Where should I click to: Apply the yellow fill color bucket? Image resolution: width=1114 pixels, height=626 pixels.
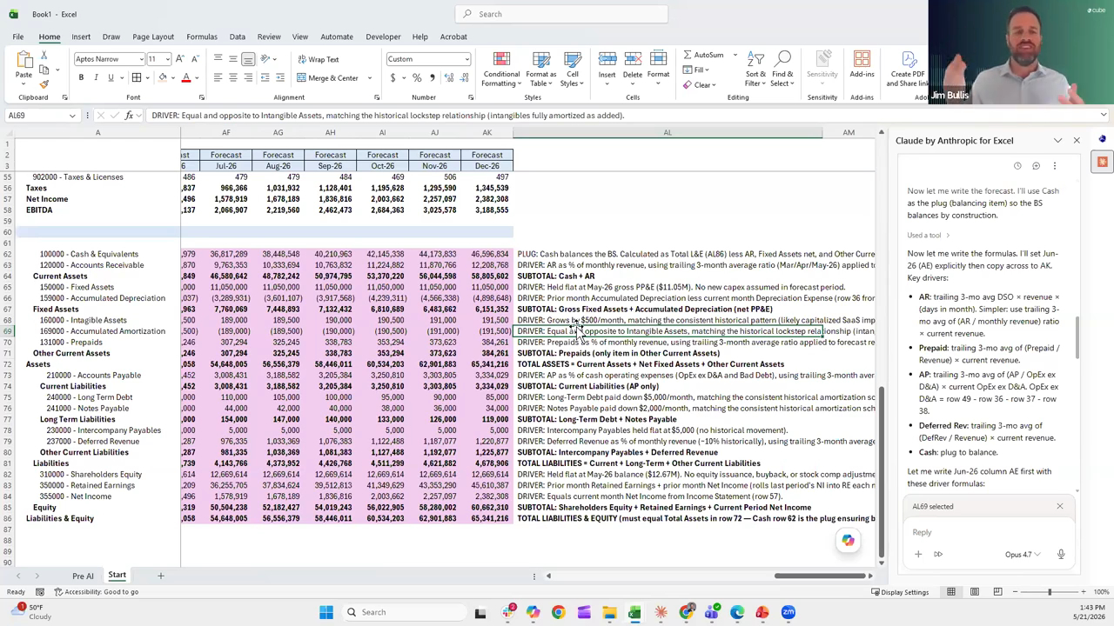coord(161,77)
